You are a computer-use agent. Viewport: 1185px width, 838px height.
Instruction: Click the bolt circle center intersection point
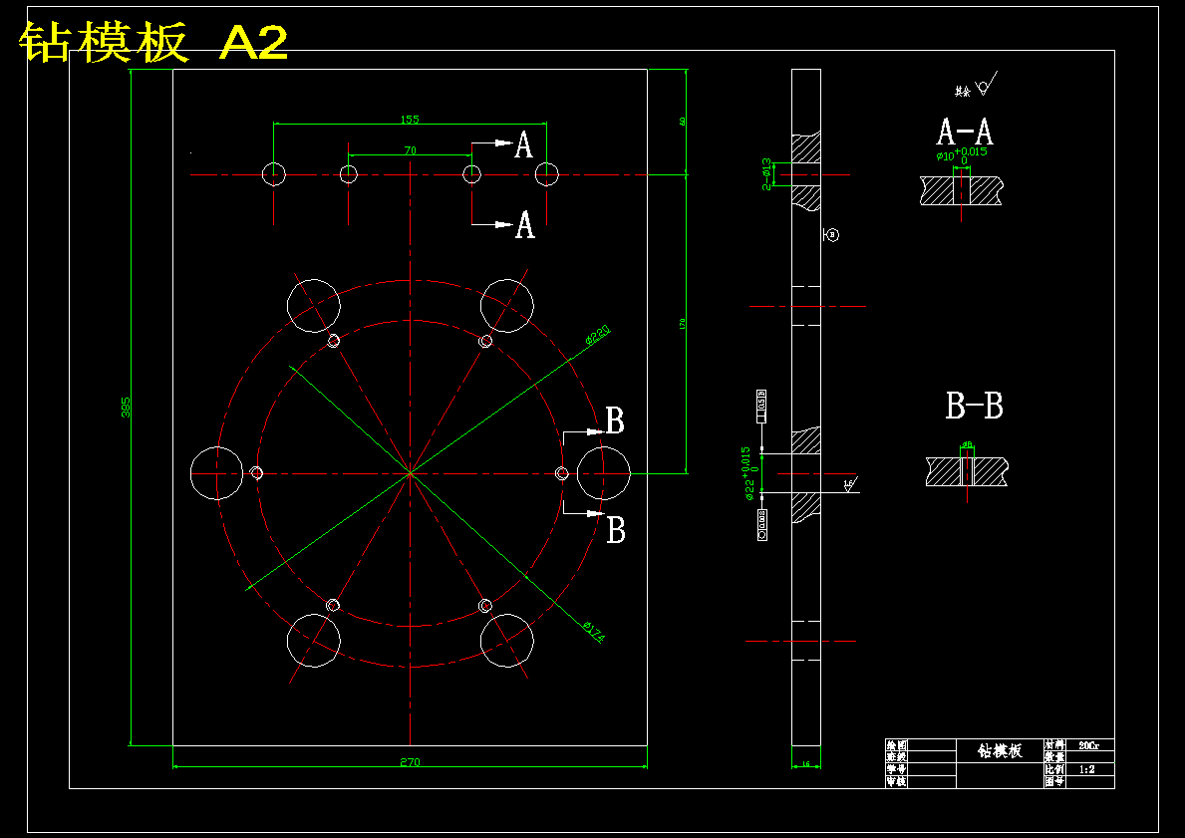(410, 473)
